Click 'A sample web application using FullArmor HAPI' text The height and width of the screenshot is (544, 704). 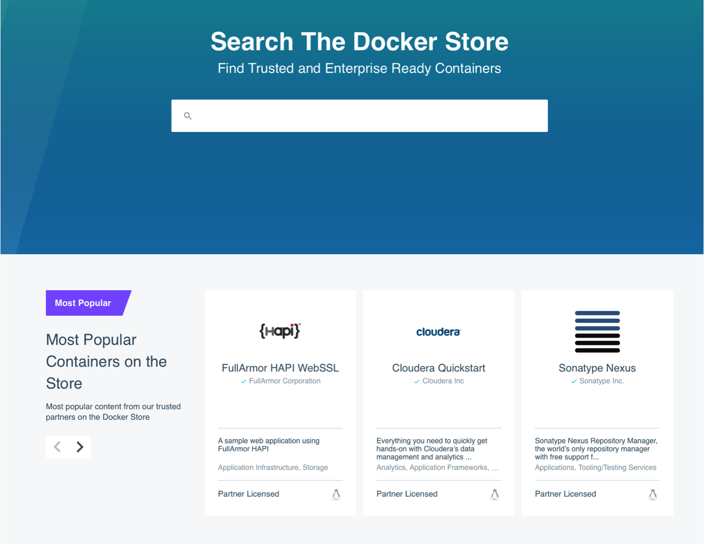269,445
